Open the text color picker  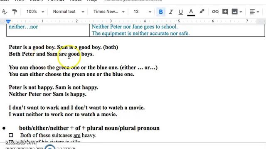click(191, 12)
